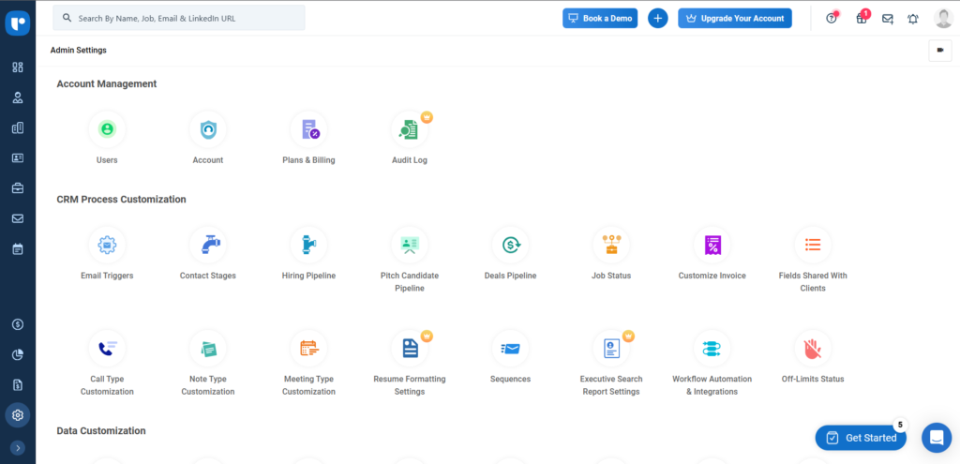The height and width of the screenshot is (464, 960).
Task: Open the gift box icon
Action: [862, 18]
